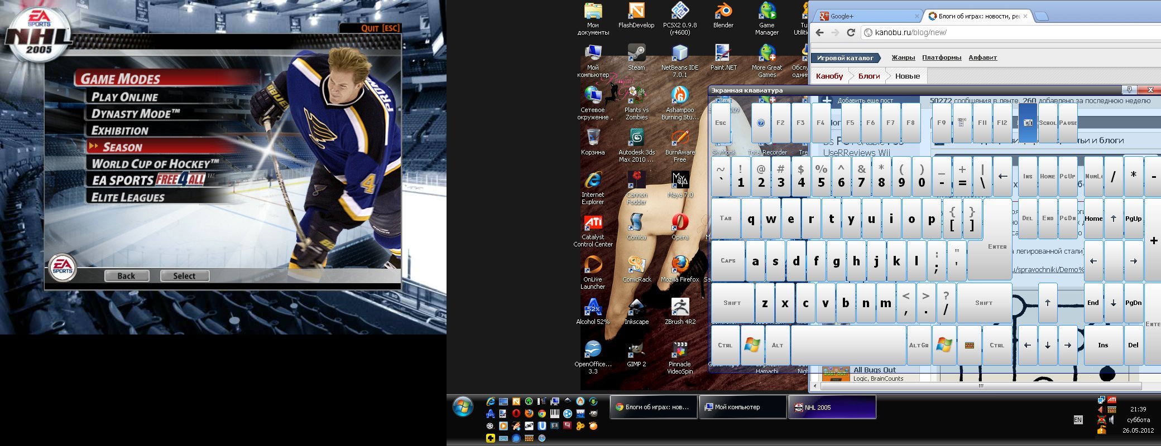Open the EN language indicator in the taskbar

1078,420
